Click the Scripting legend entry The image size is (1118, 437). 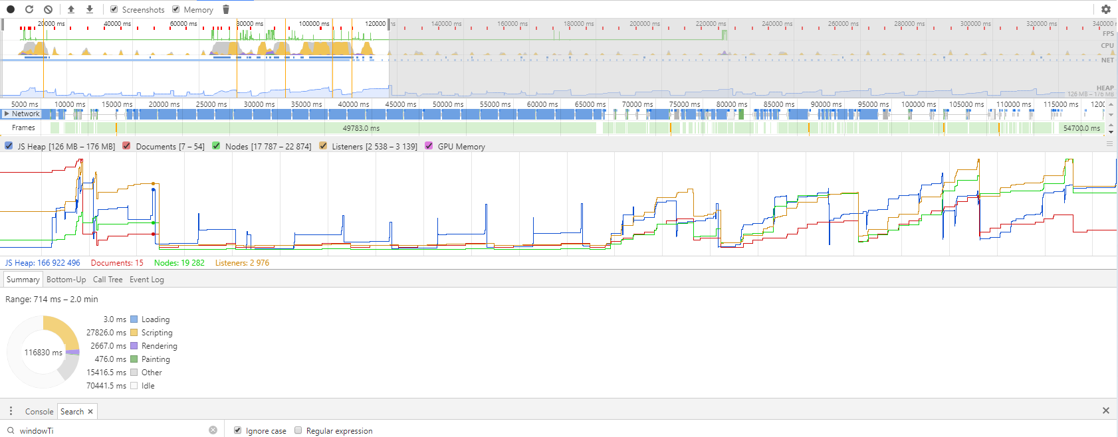click(x=157, y=333)
